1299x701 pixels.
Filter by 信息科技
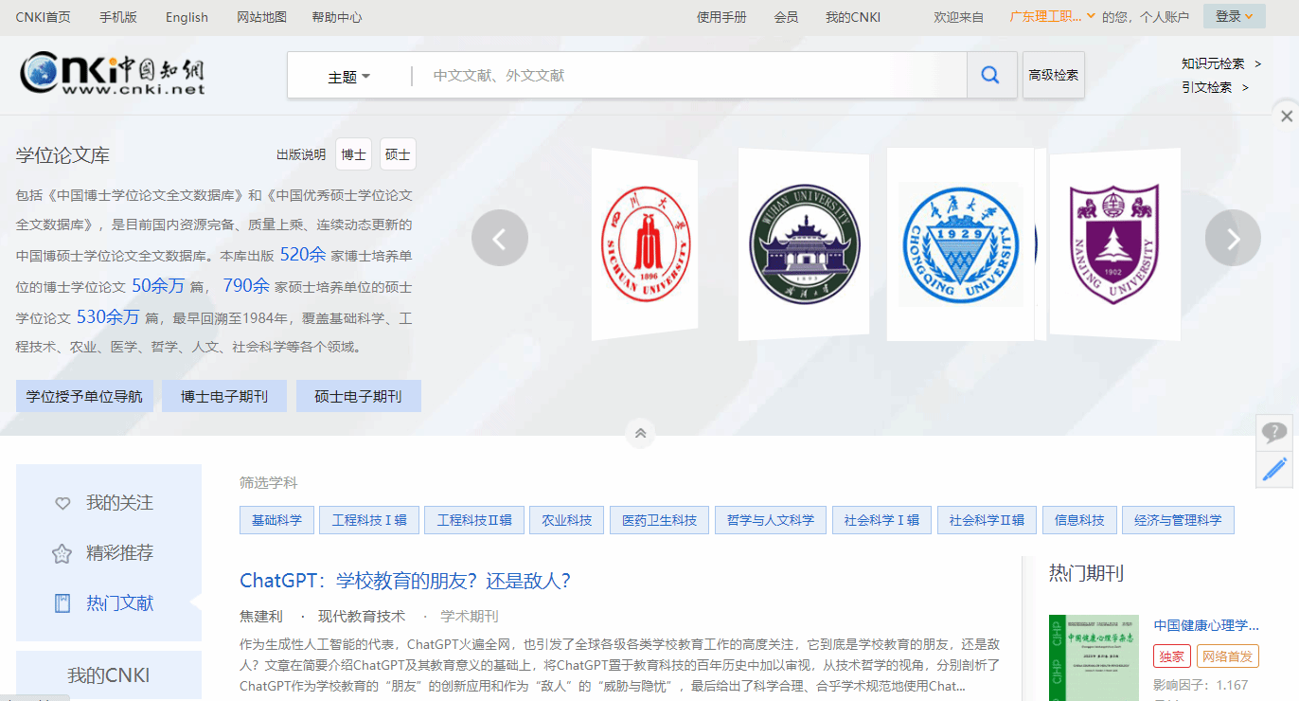pos(1079,520)
